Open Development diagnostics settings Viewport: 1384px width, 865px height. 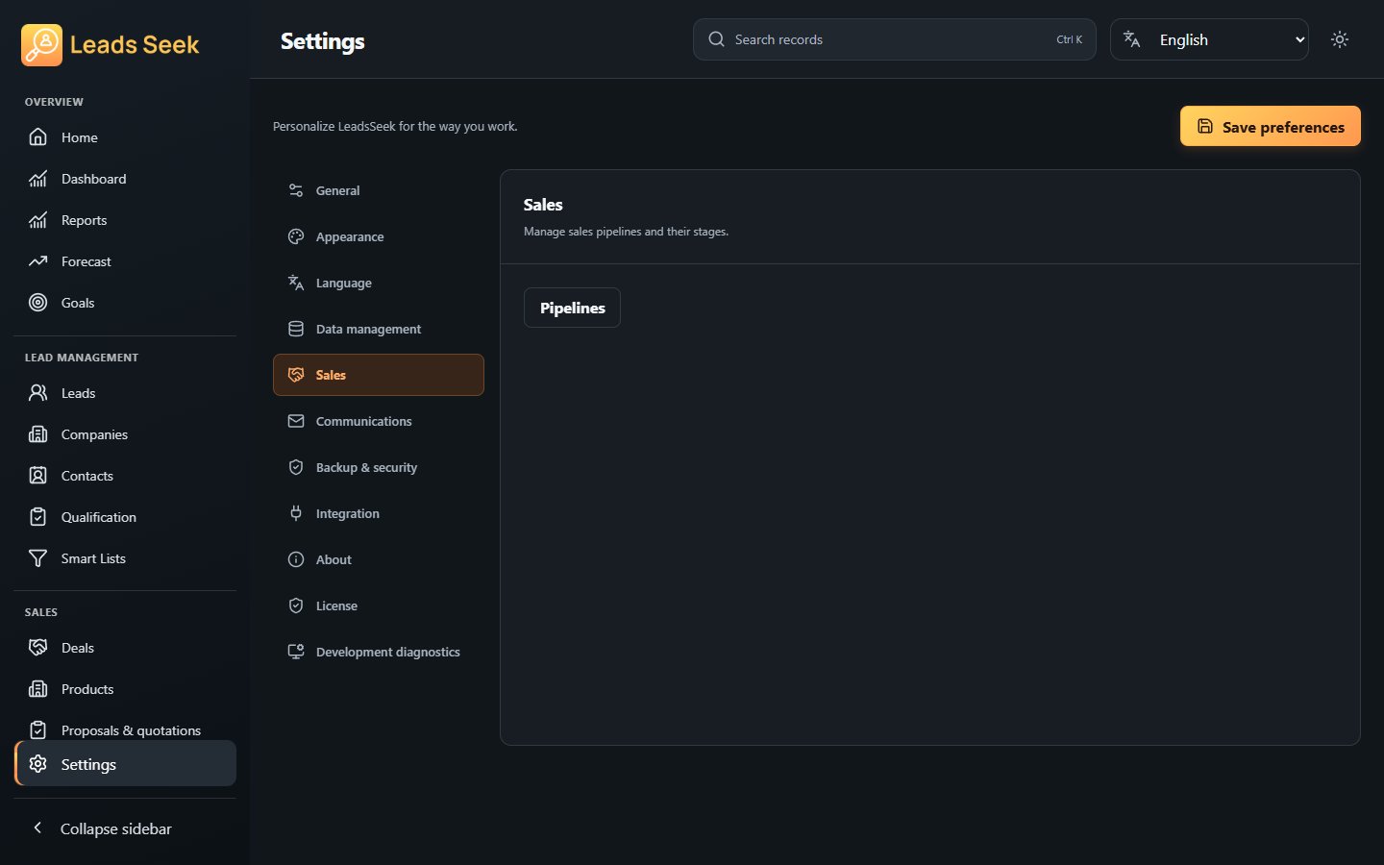pyautogui.click(x=379, y=652)
